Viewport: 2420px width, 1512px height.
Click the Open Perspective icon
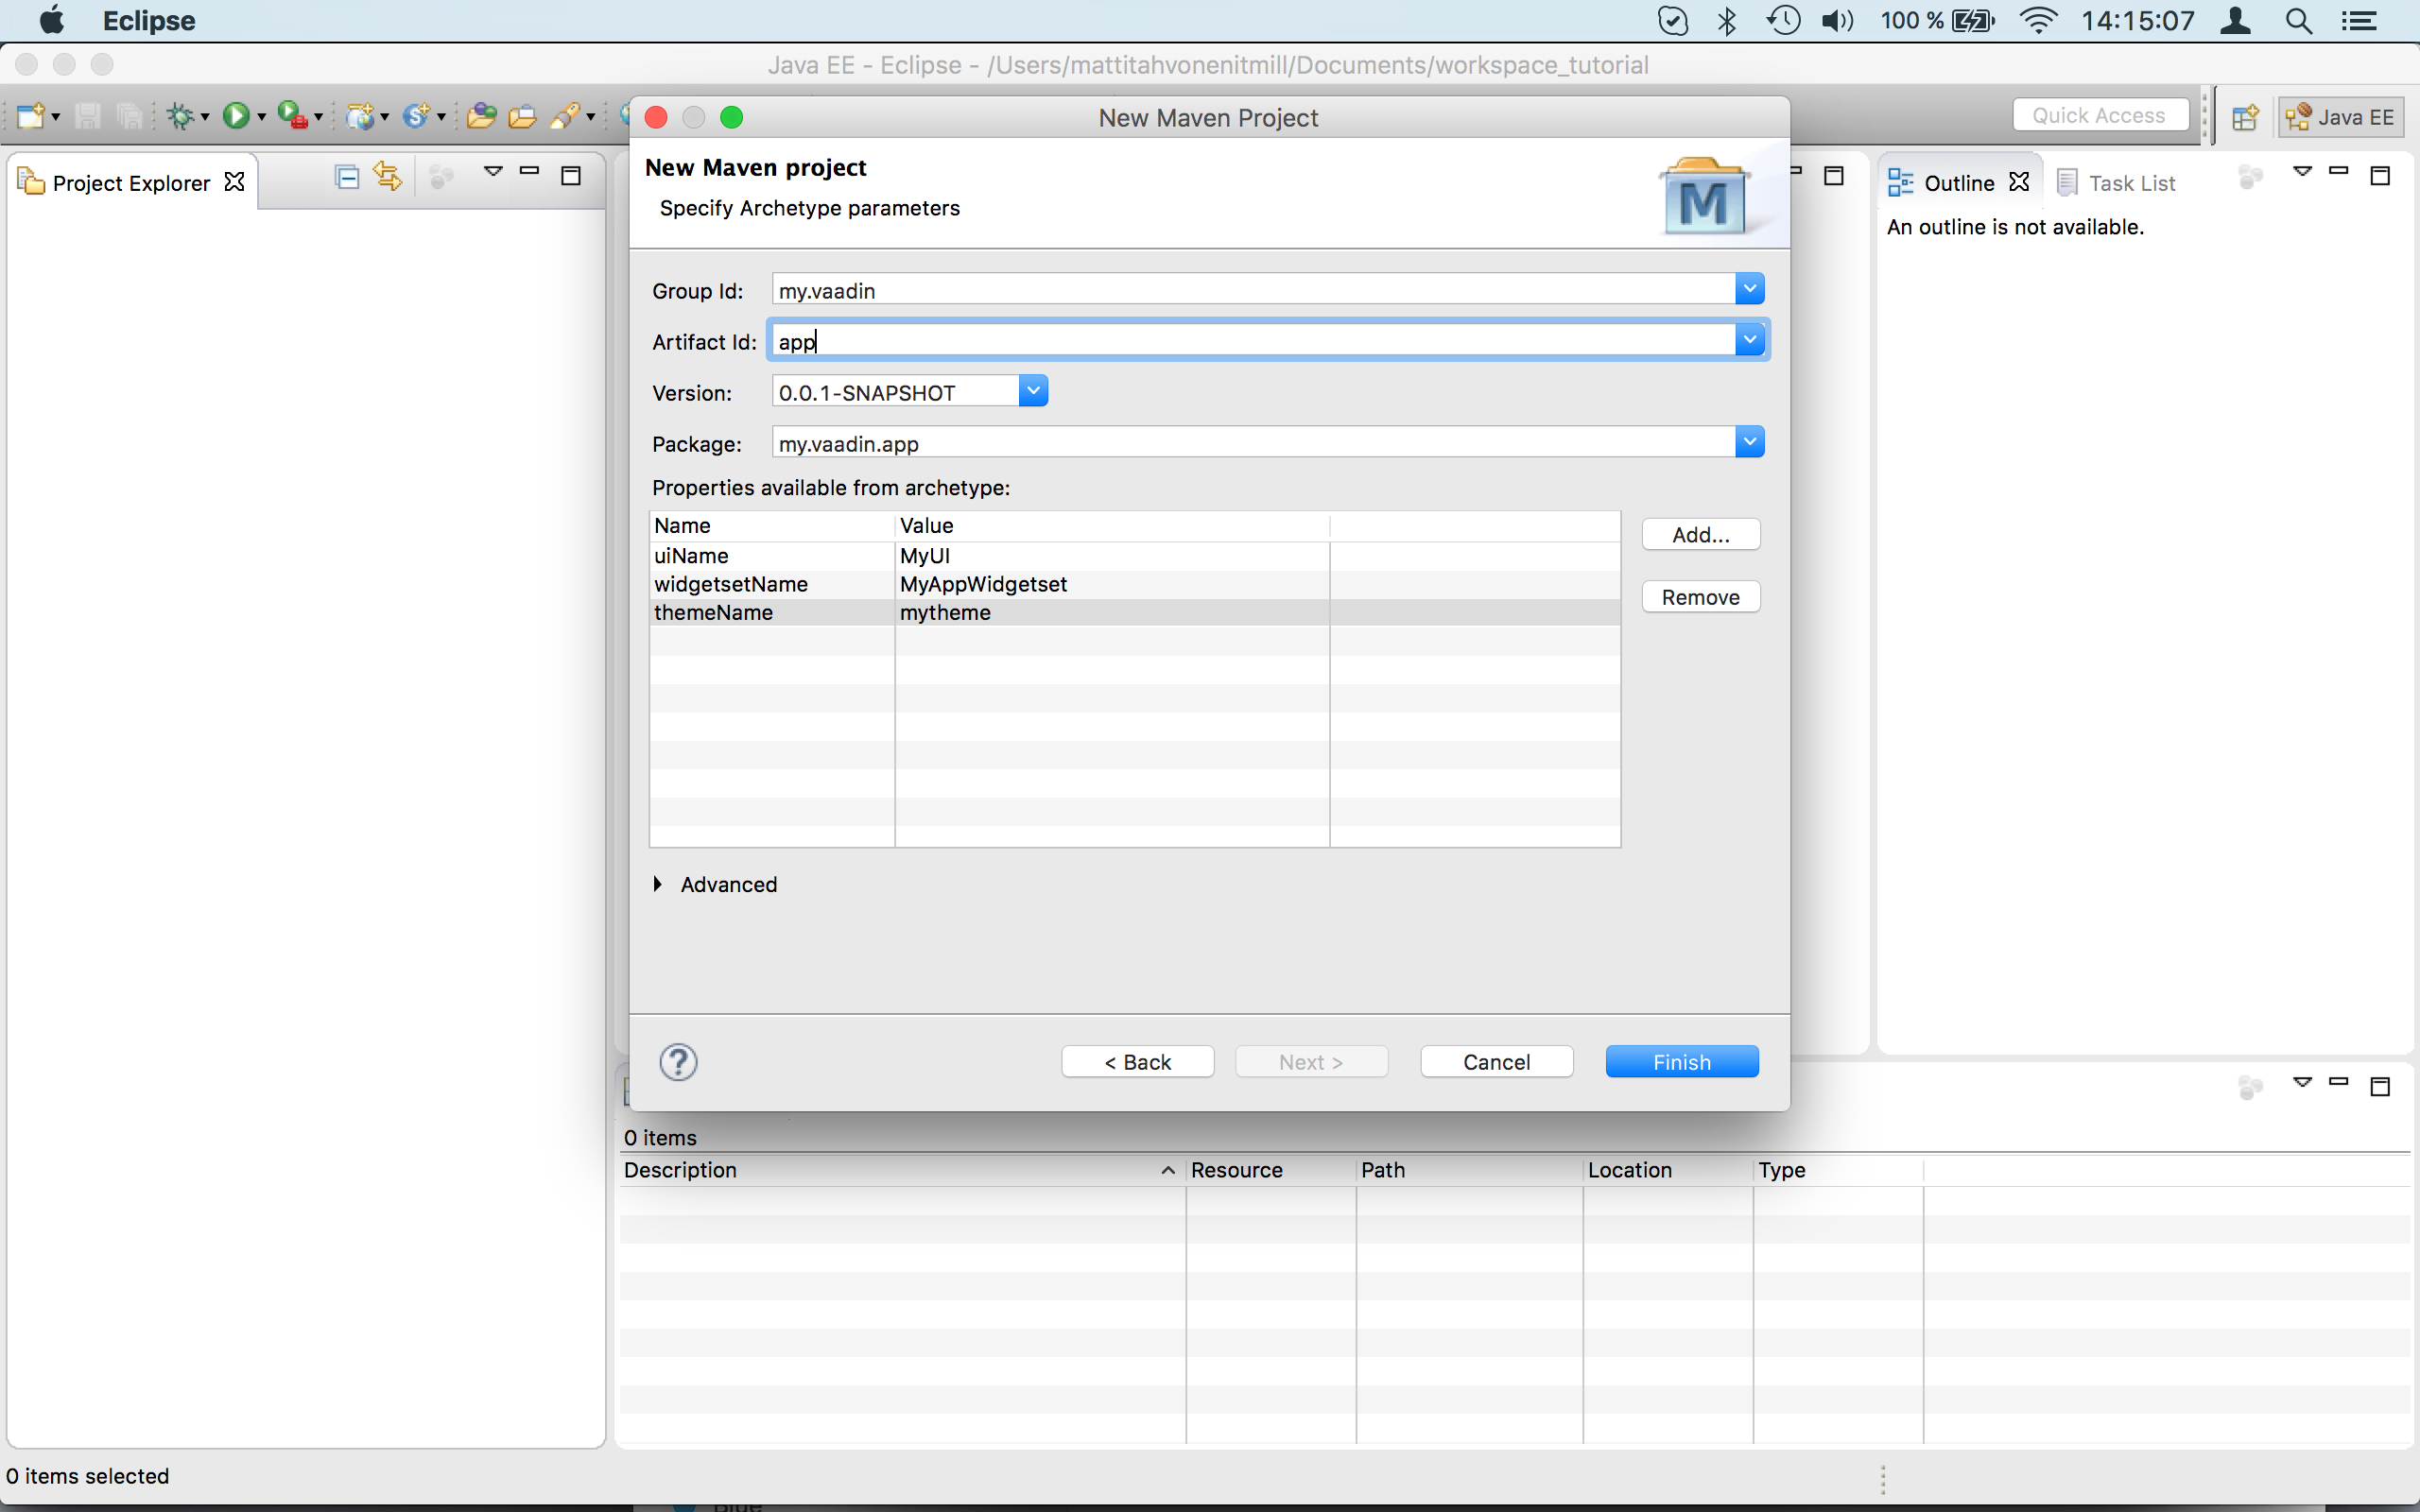2245,117
